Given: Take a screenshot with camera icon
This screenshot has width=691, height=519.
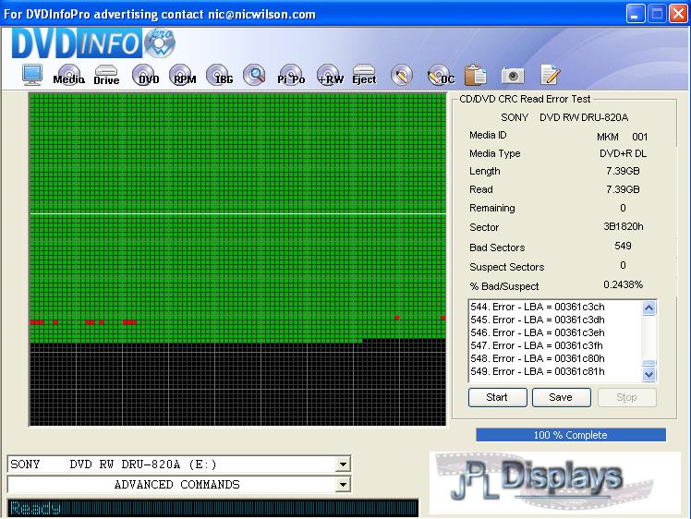Looking at the screenshot, I should pos(513,76).
